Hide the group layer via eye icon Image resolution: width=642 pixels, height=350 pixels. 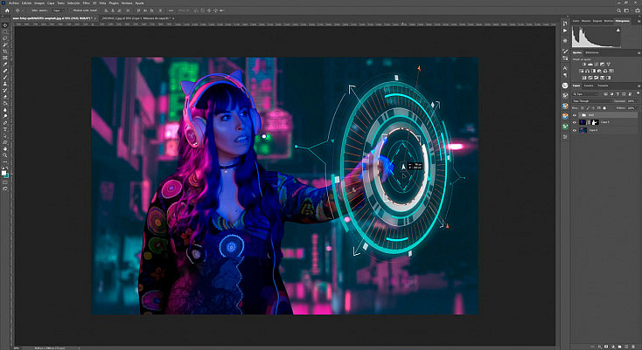(x=575, y=114)
